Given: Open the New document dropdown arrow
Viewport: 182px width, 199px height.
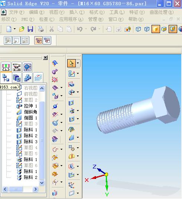Looking at the screenshot, I should point(15,29).
